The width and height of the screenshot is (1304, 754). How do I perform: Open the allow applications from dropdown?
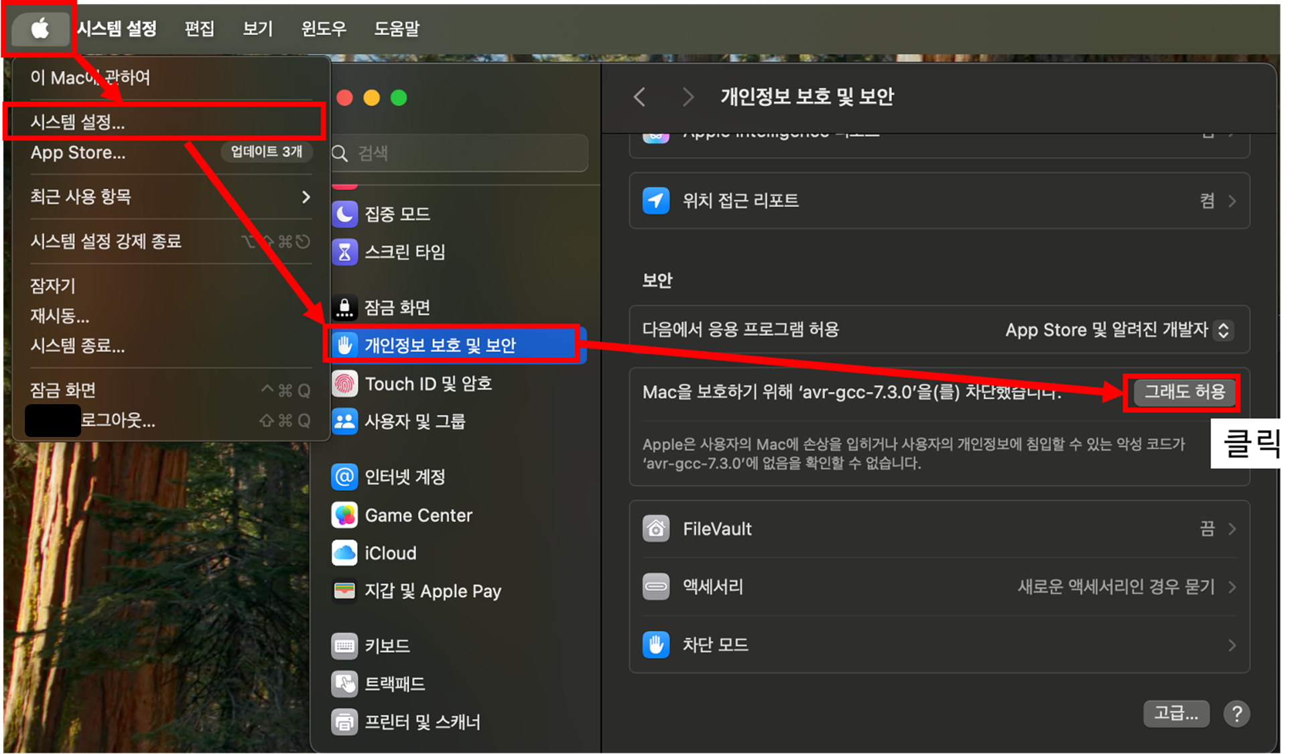(x=1223, y=330)
